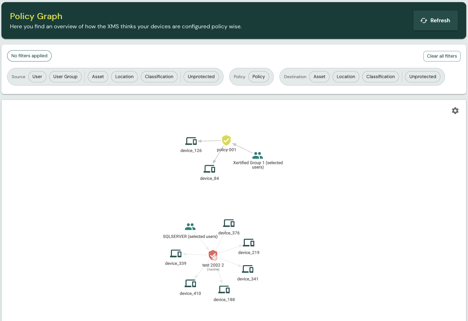Toggle the Destination Unprotected filter
468x321 pixels.
423,77
